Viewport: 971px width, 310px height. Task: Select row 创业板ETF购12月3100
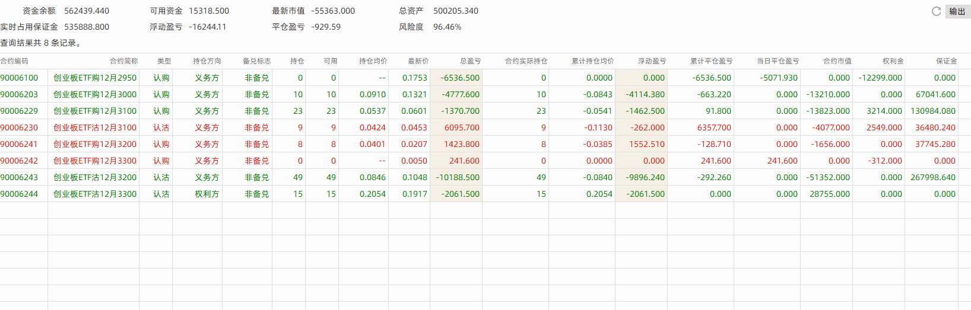coord(95,111)
